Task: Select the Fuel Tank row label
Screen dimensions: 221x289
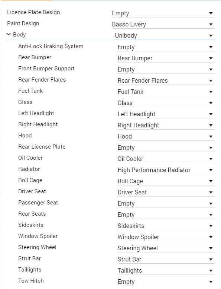Action: (x=30, y=91)
